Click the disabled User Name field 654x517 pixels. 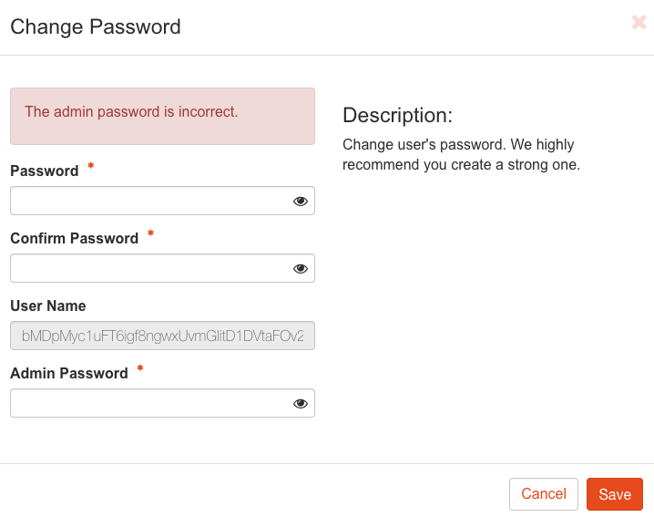point(162,336)
